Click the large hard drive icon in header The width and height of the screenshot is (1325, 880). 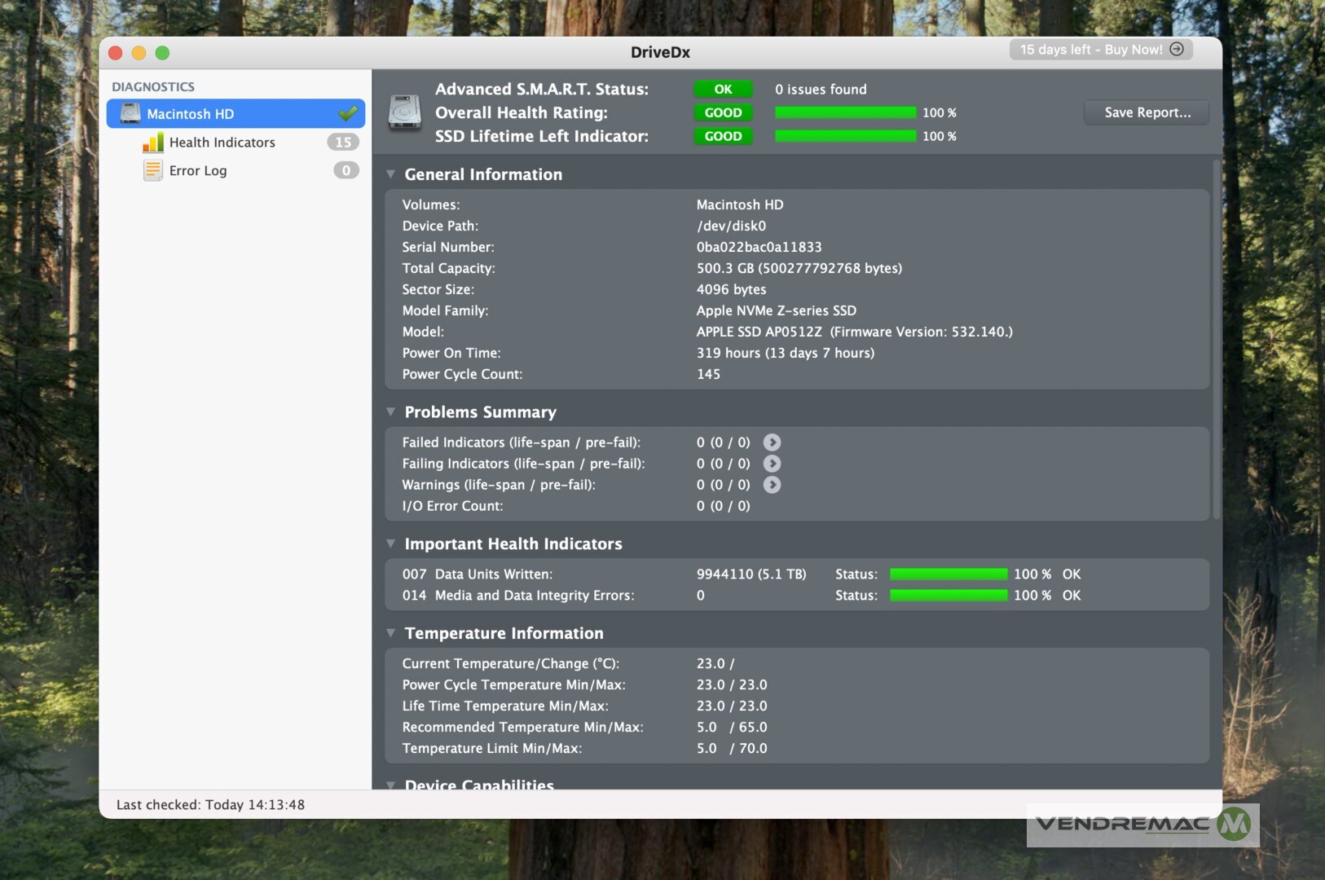point(404,112)
